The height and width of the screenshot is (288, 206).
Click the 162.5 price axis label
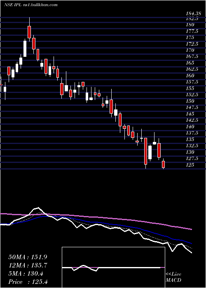[x=192, y=69]
